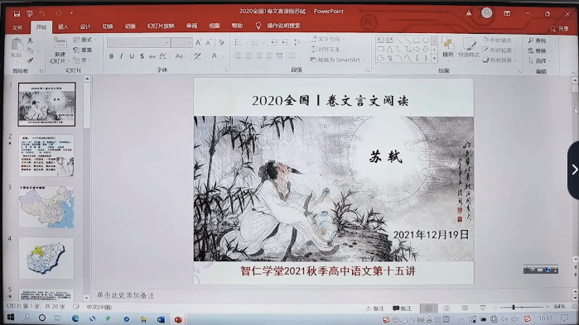Increase list indent level
This screenshot has height=325, width=579.
(x=285, y=42)
